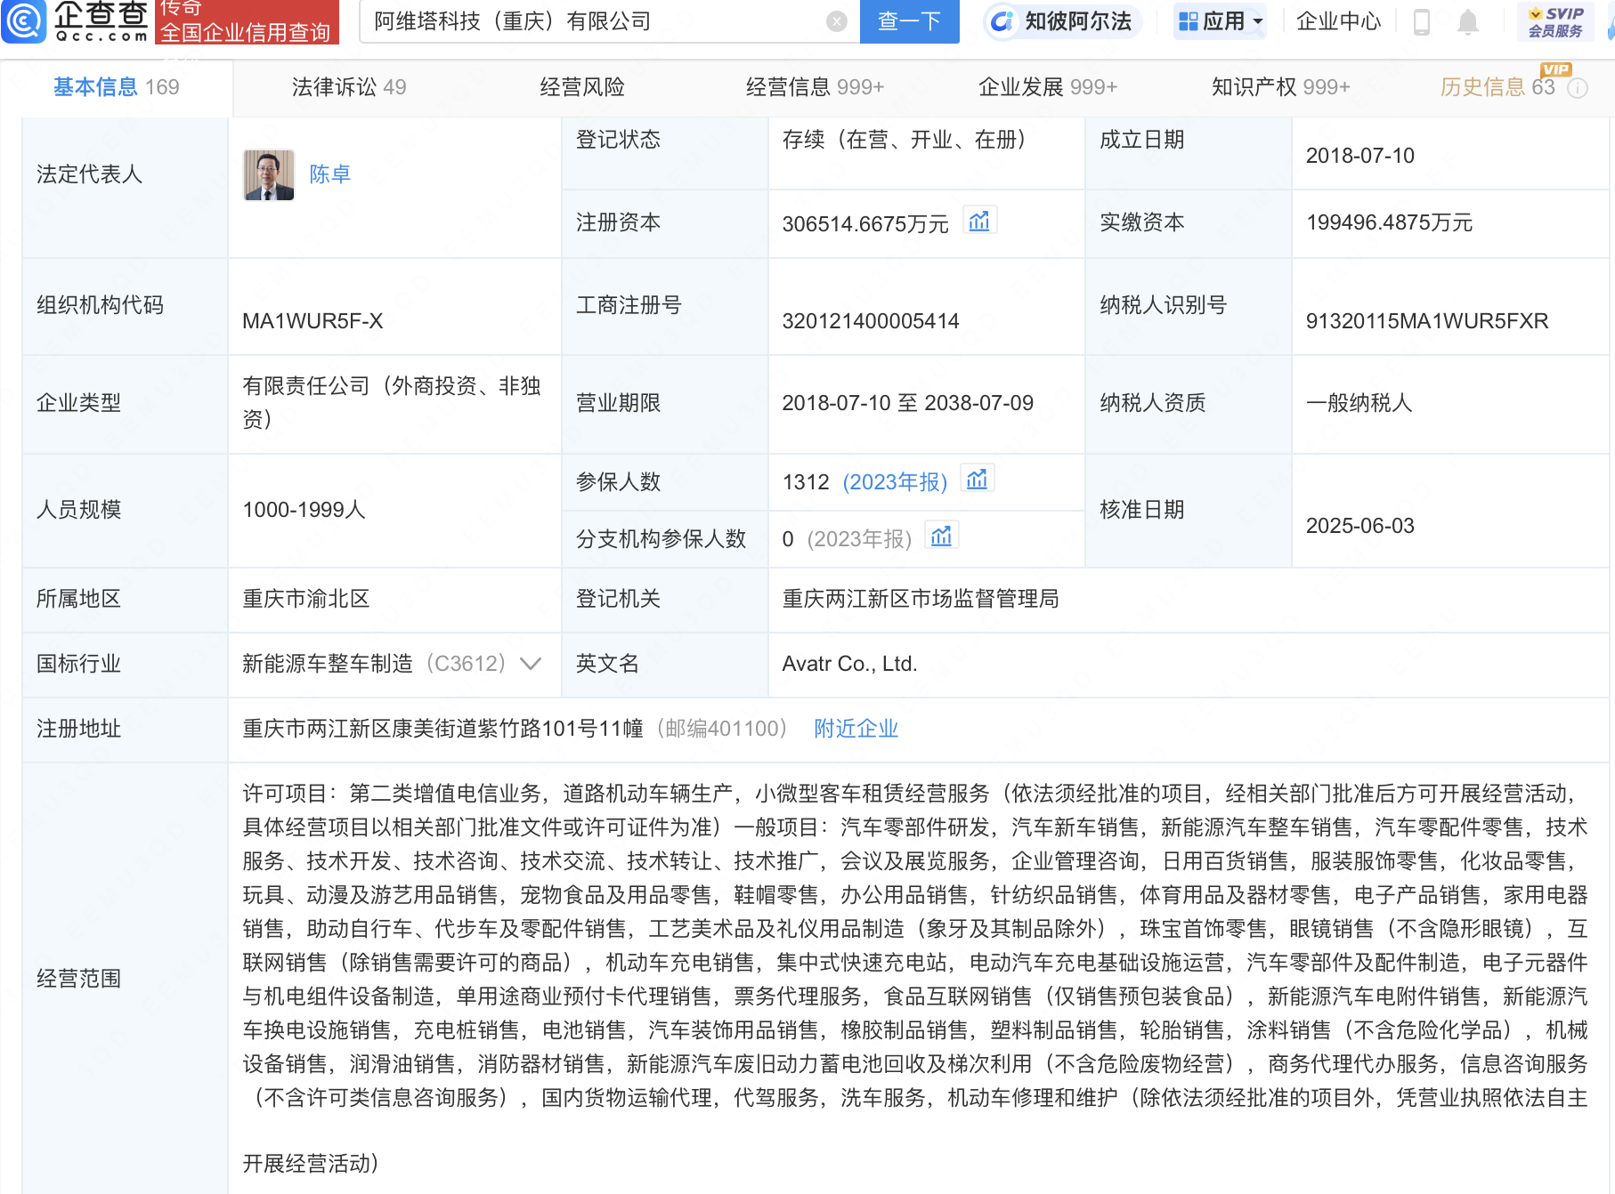
Task: Click the chart icon next to 参保人数 1312
Action: coord(978,480)
